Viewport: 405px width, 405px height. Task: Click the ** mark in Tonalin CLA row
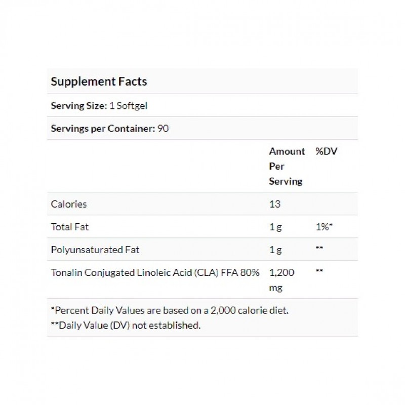pos(319,271)
